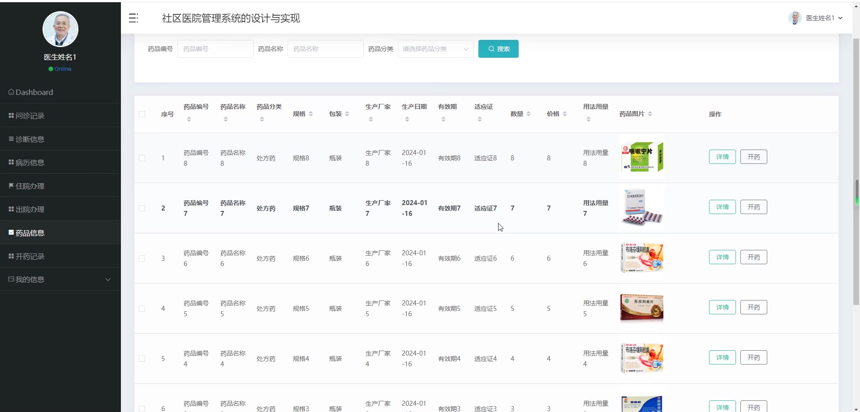Open the 药品分类 dropdown selector
Viewport: 860px width, 412px height.
435,49
